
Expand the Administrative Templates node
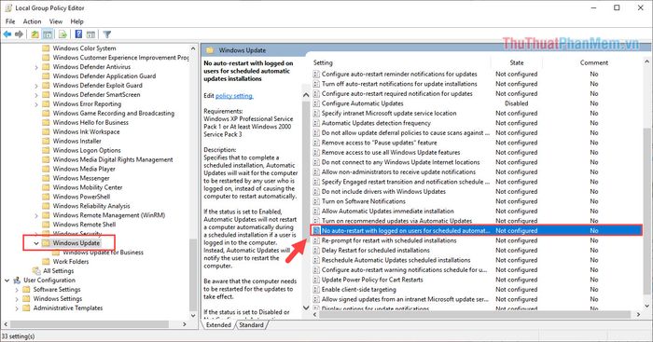point(17,308)
